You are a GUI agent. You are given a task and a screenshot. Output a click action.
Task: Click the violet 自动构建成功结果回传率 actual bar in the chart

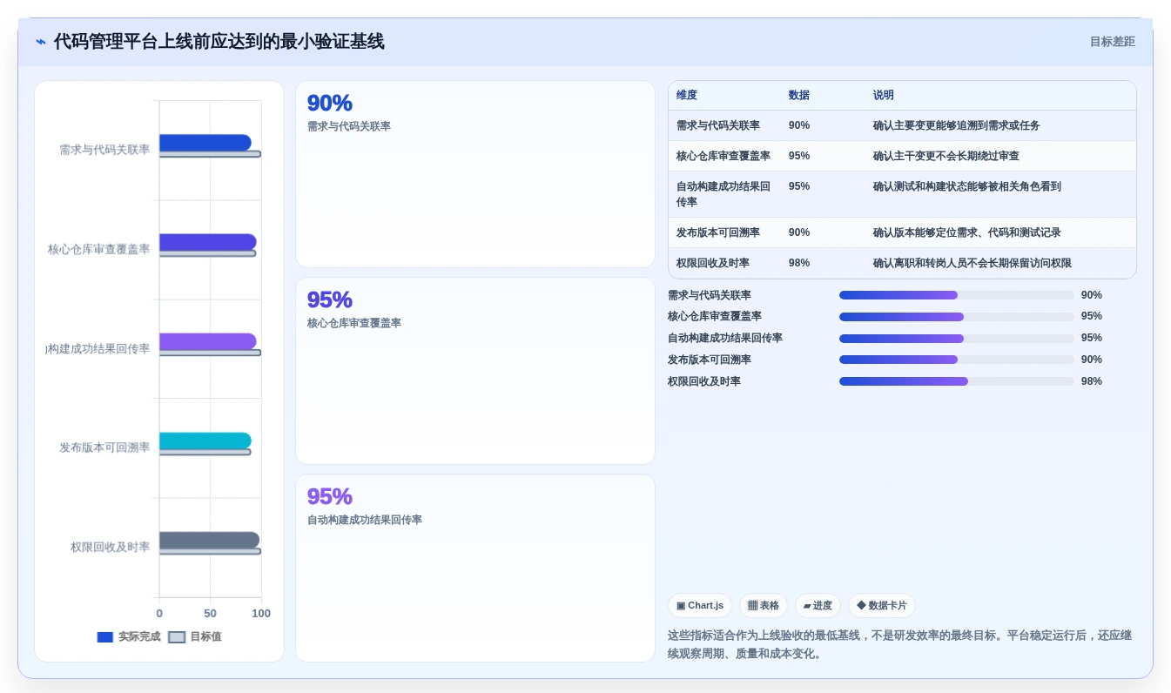[x=208, y=341]
